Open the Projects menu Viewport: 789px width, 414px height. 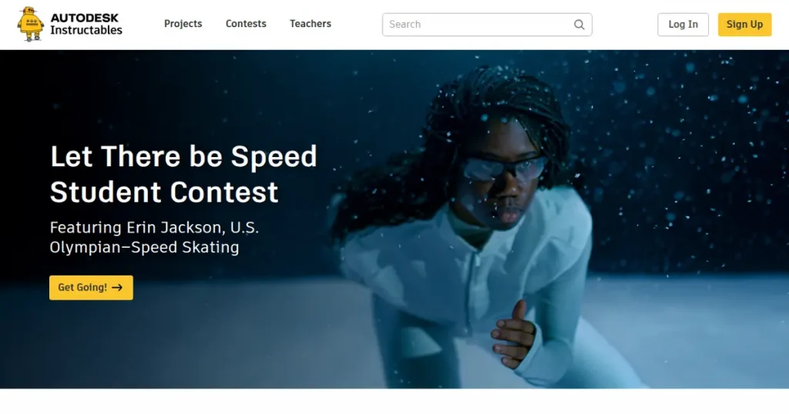click(183, 24)
